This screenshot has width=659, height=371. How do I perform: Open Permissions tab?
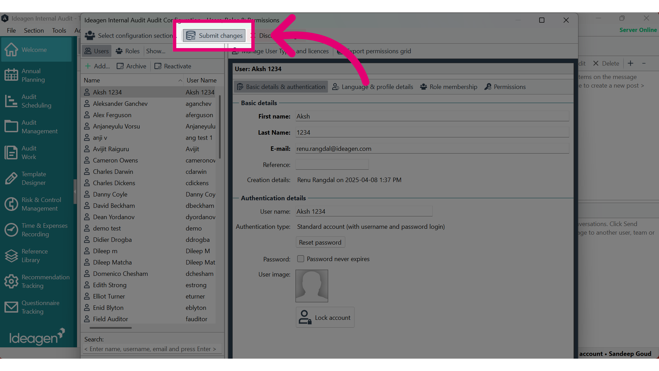505,87
